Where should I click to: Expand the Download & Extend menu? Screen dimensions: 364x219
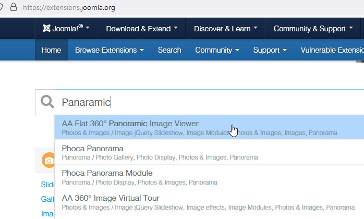[x=142, y=29]
